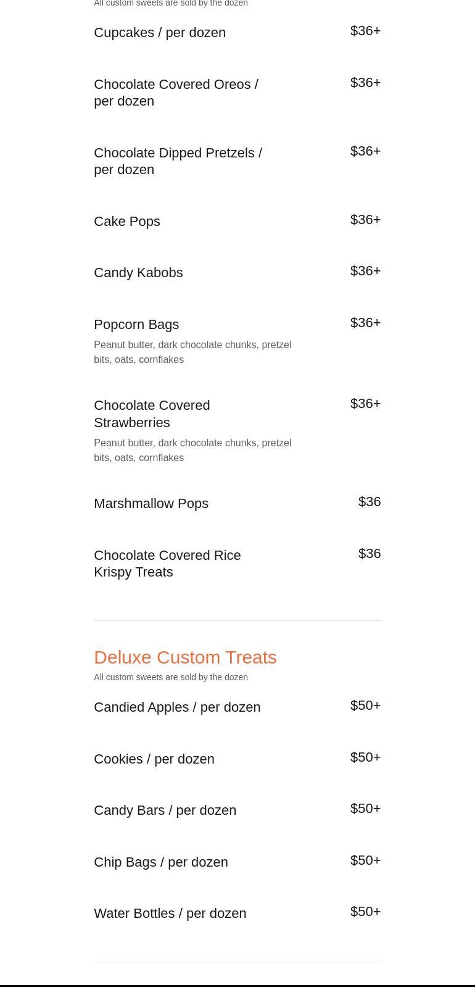Click the Water Bottles $50+ price
The image size is (475, 987).
click(x=365, y=912)
